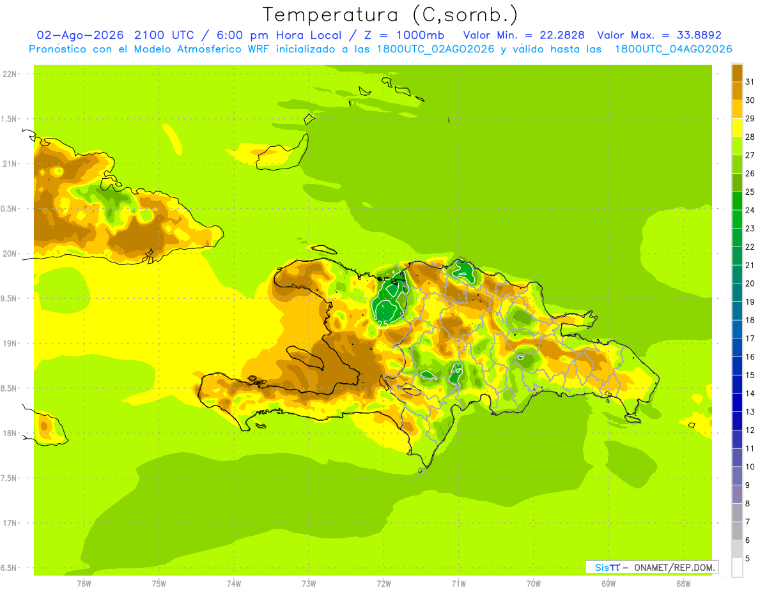Click the legend swatch between 14 and 15
The image size is (767, 592).
(737, 384)
